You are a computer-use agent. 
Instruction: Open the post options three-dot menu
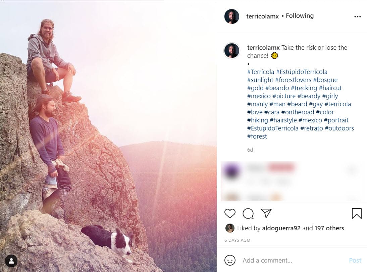click(358, 16)
